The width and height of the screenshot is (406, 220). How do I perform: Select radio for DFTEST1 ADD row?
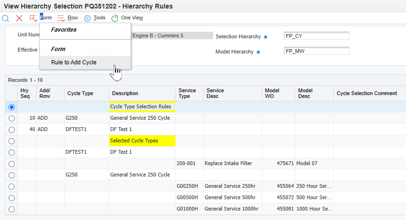click(11, 130)
